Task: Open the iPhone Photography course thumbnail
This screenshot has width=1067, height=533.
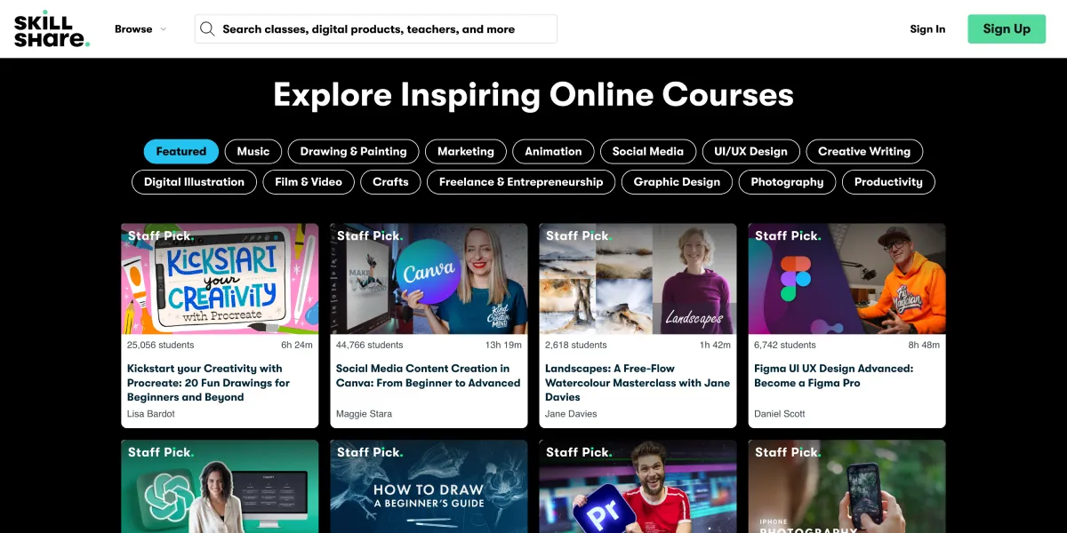Action: click(x=846, y=487)
